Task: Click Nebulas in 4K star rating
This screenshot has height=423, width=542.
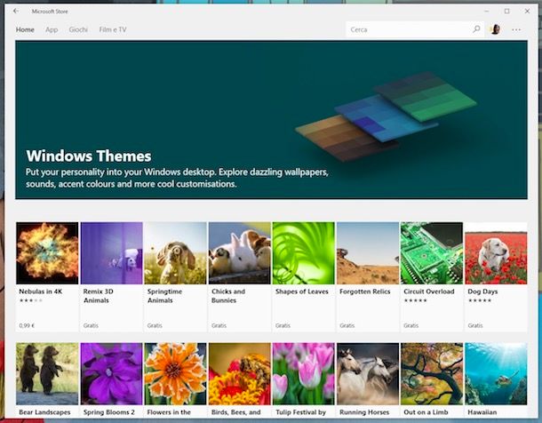Action: (x=31, y=300)
